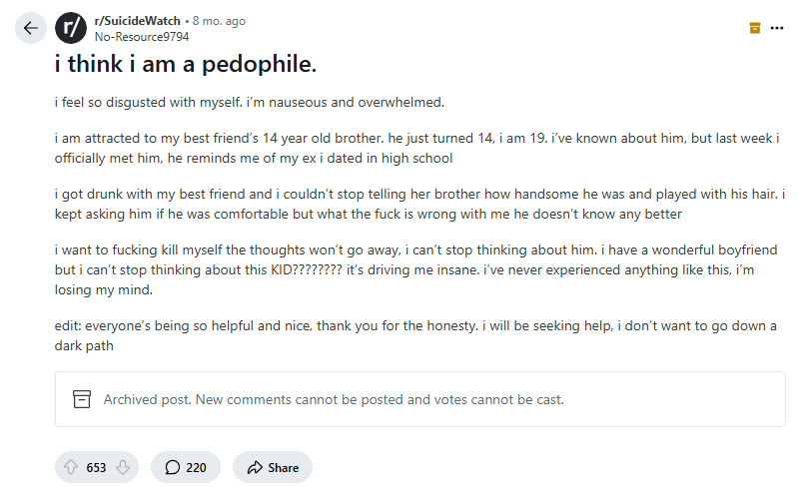Viewport: 798px width, 497px height.
Task: Open the No-Resource9794 user profile
Action: [142, 37]
